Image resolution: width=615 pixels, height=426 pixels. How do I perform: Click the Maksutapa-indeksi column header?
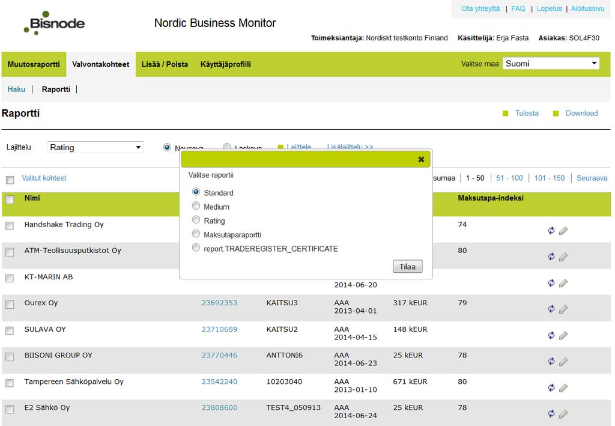pyautogui.click(x=491, y=198)
